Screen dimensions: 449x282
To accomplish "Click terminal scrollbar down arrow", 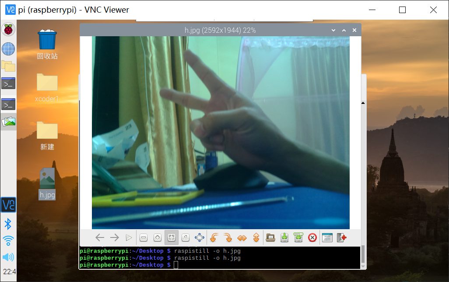I will pyautogui.click(x=363, y=267).
